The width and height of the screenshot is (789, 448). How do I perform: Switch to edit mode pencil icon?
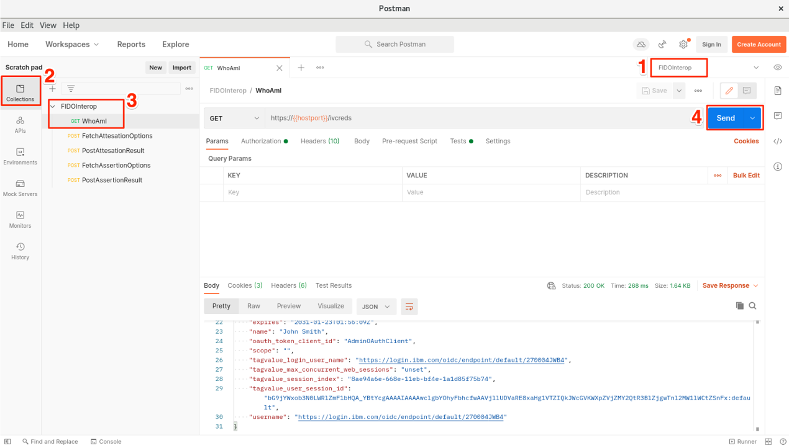coord(729,91)
